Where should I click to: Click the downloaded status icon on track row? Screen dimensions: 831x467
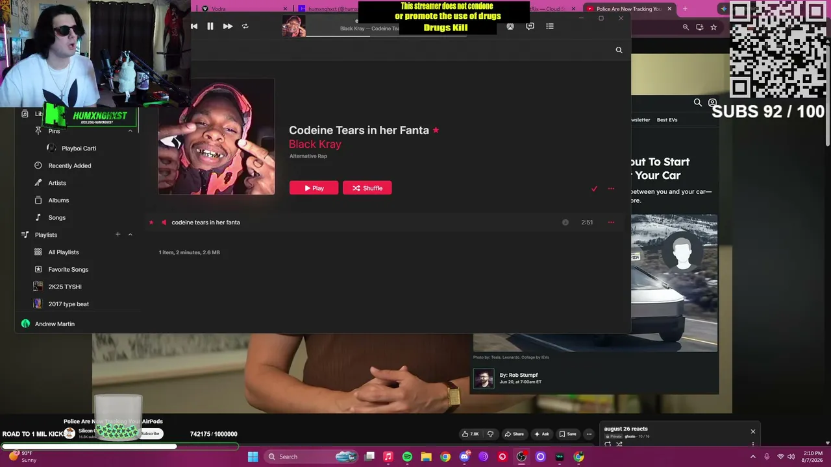coord(565,222)
